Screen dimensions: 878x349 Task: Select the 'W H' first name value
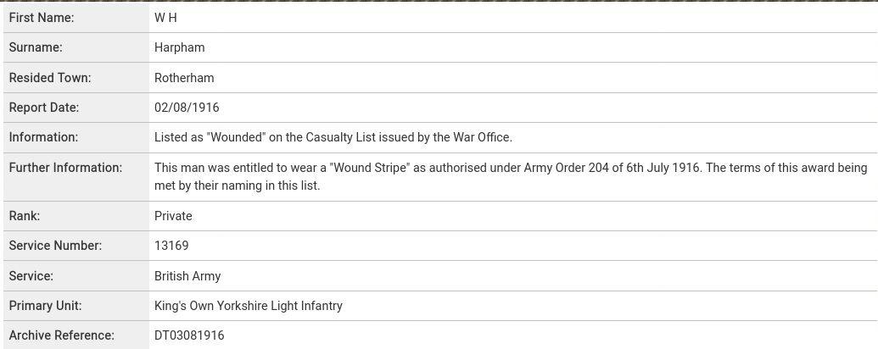pos(165,18)
